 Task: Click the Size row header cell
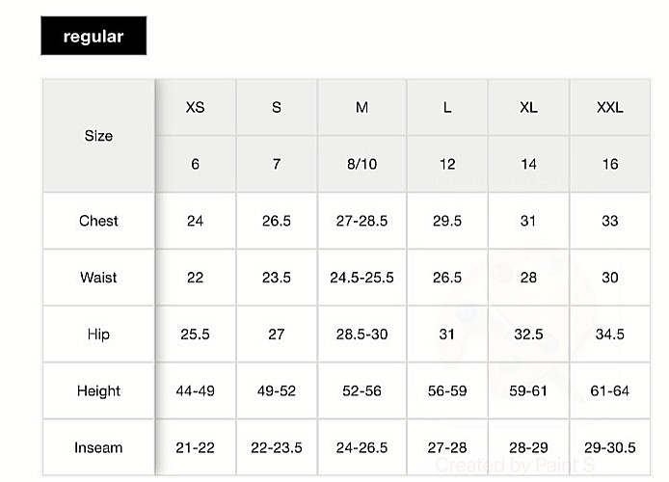pos(98,136)
